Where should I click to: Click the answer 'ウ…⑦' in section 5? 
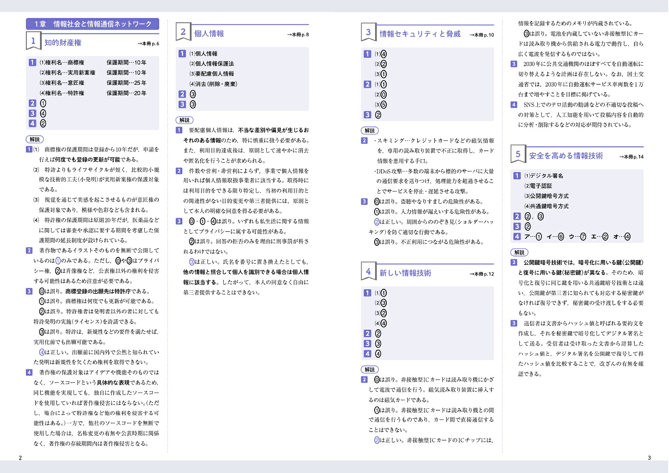coord(577,237)
